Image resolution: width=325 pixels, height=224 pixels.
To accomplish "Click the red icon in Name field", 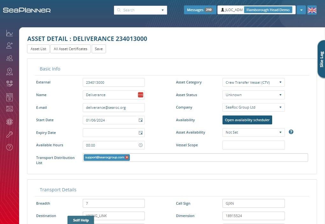I will click(x=140, y=95).
